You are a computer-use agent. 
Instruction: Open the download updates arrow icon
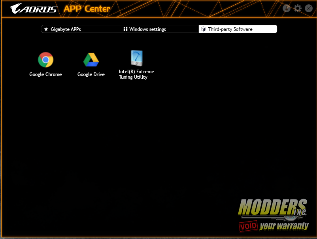286,8
